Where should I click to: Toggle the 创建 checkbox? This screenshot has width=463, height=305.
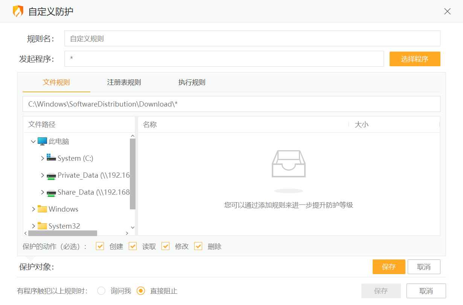tap(100, 246)
